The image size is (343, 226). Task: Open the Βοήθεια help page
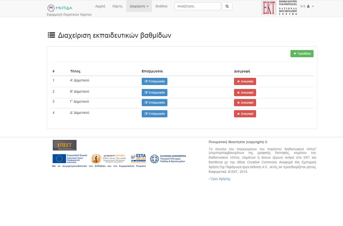tap(161, 6)
